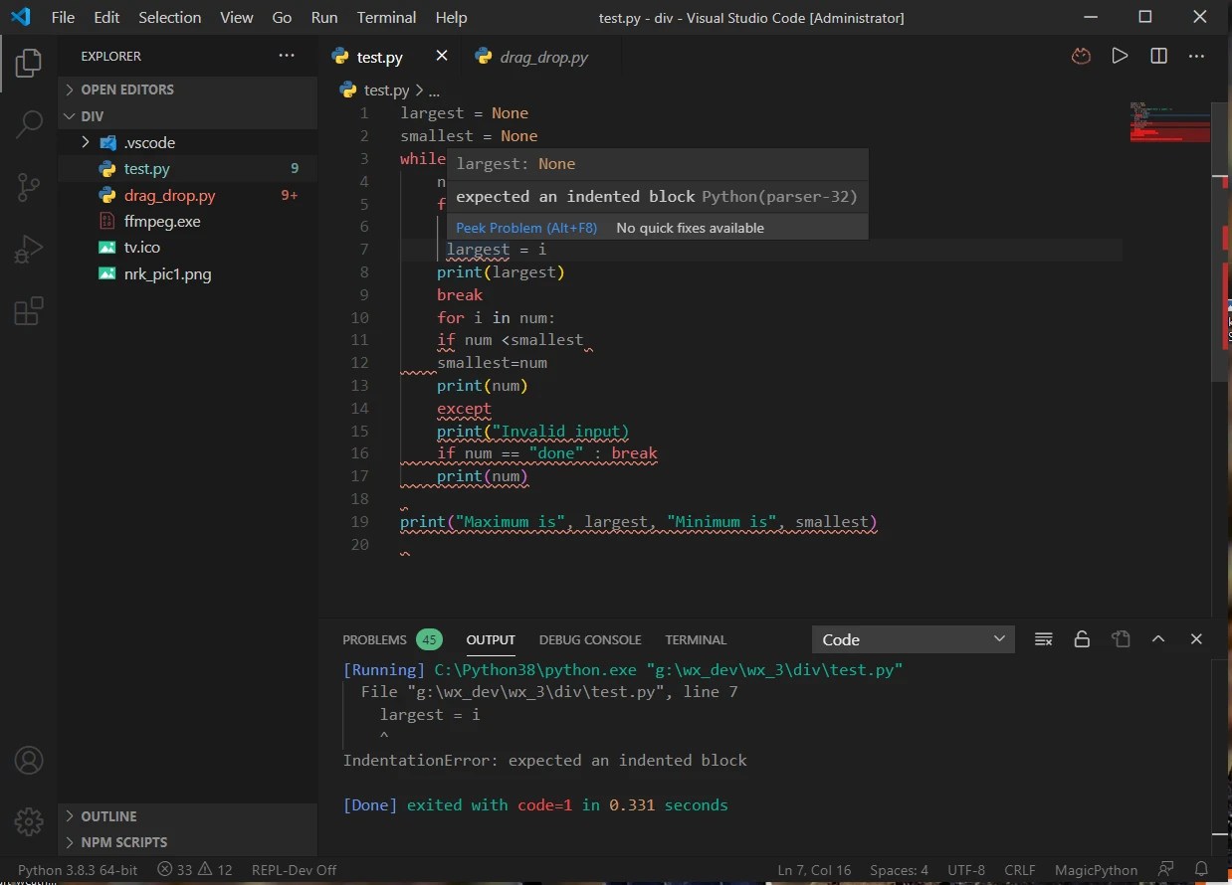The height and width of the screenshot is (885, 1232).
Task: Open the Terminal menu
Action: point(385,17)
